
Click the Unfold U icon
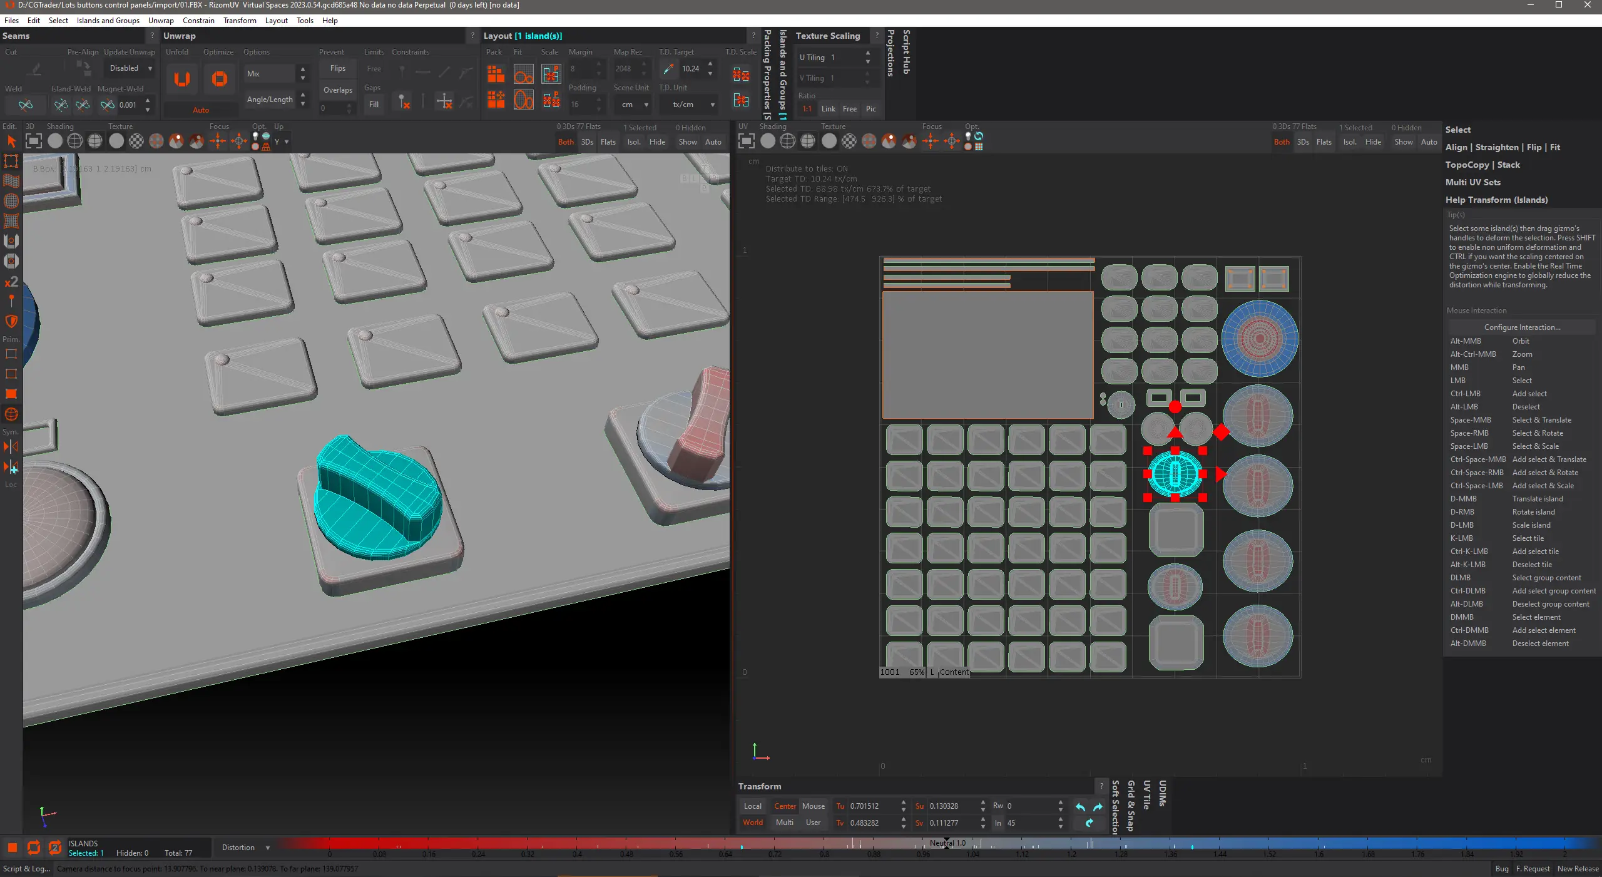182,79
